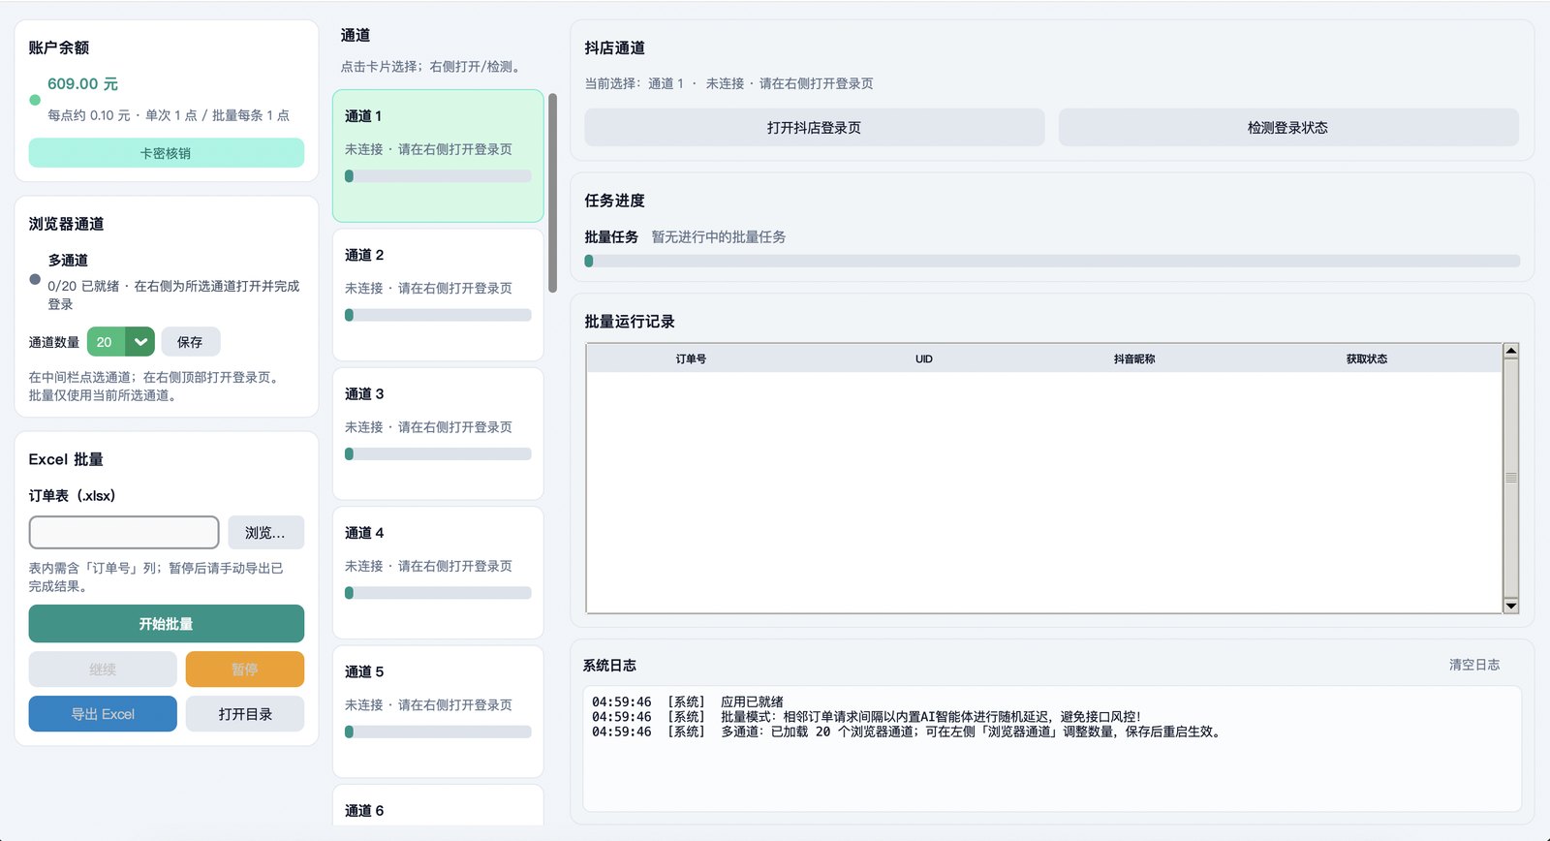Start the batch with 开始批量
This screenshot has height=841, width=1550.
click(x=166, y=624)
